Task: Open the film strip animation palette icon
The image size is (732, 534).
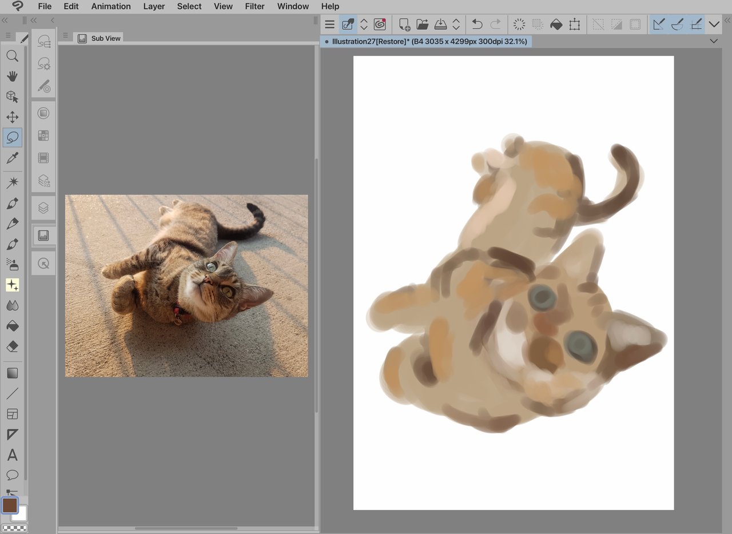Action: coord(43,158)
